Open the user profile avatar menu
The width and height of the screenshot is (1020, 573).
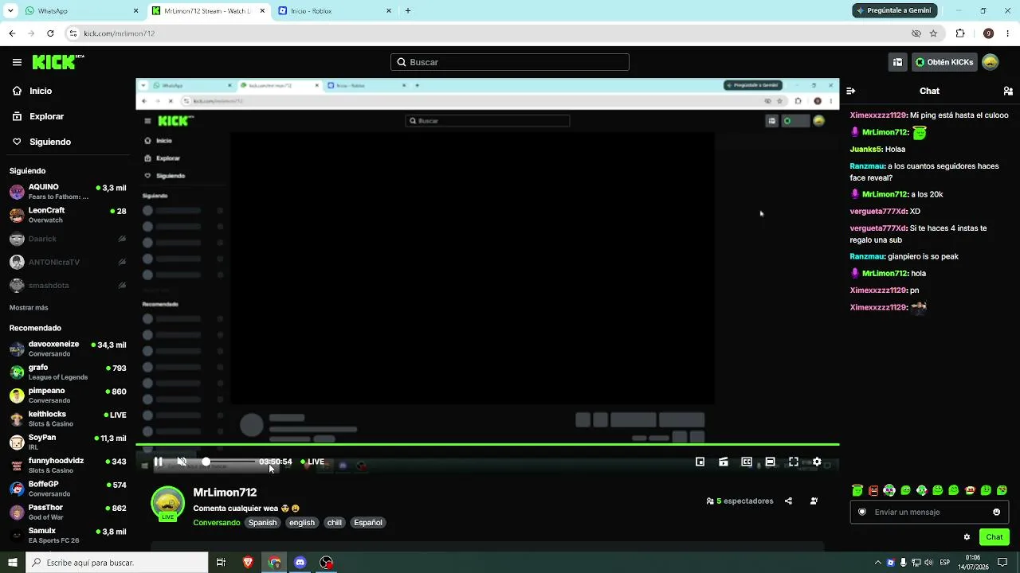[991, 62]
